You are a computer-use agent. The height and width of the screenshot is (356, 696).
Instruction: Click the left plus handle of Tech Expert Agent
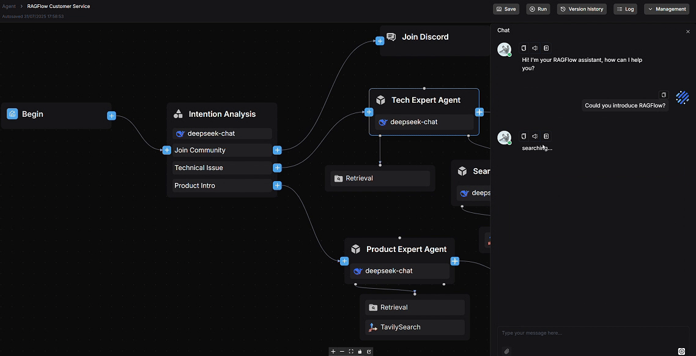pyautogui.click(x=368, y=113)
